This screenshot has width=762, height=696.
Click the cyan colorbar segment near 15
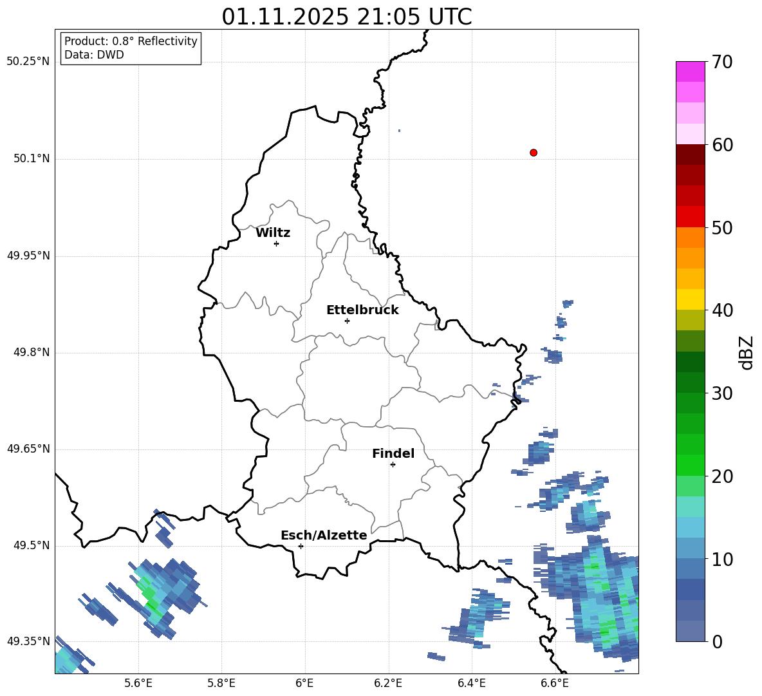coord(690,527)
